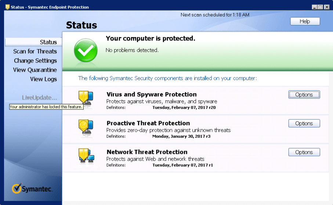Click the Network Threat Protection shield icon

pyautogui.click(x=86, y=156)
